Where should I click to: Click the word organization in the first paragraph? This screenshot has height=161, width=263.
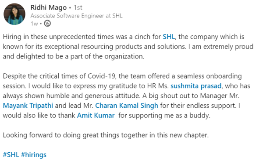point(124,56)
